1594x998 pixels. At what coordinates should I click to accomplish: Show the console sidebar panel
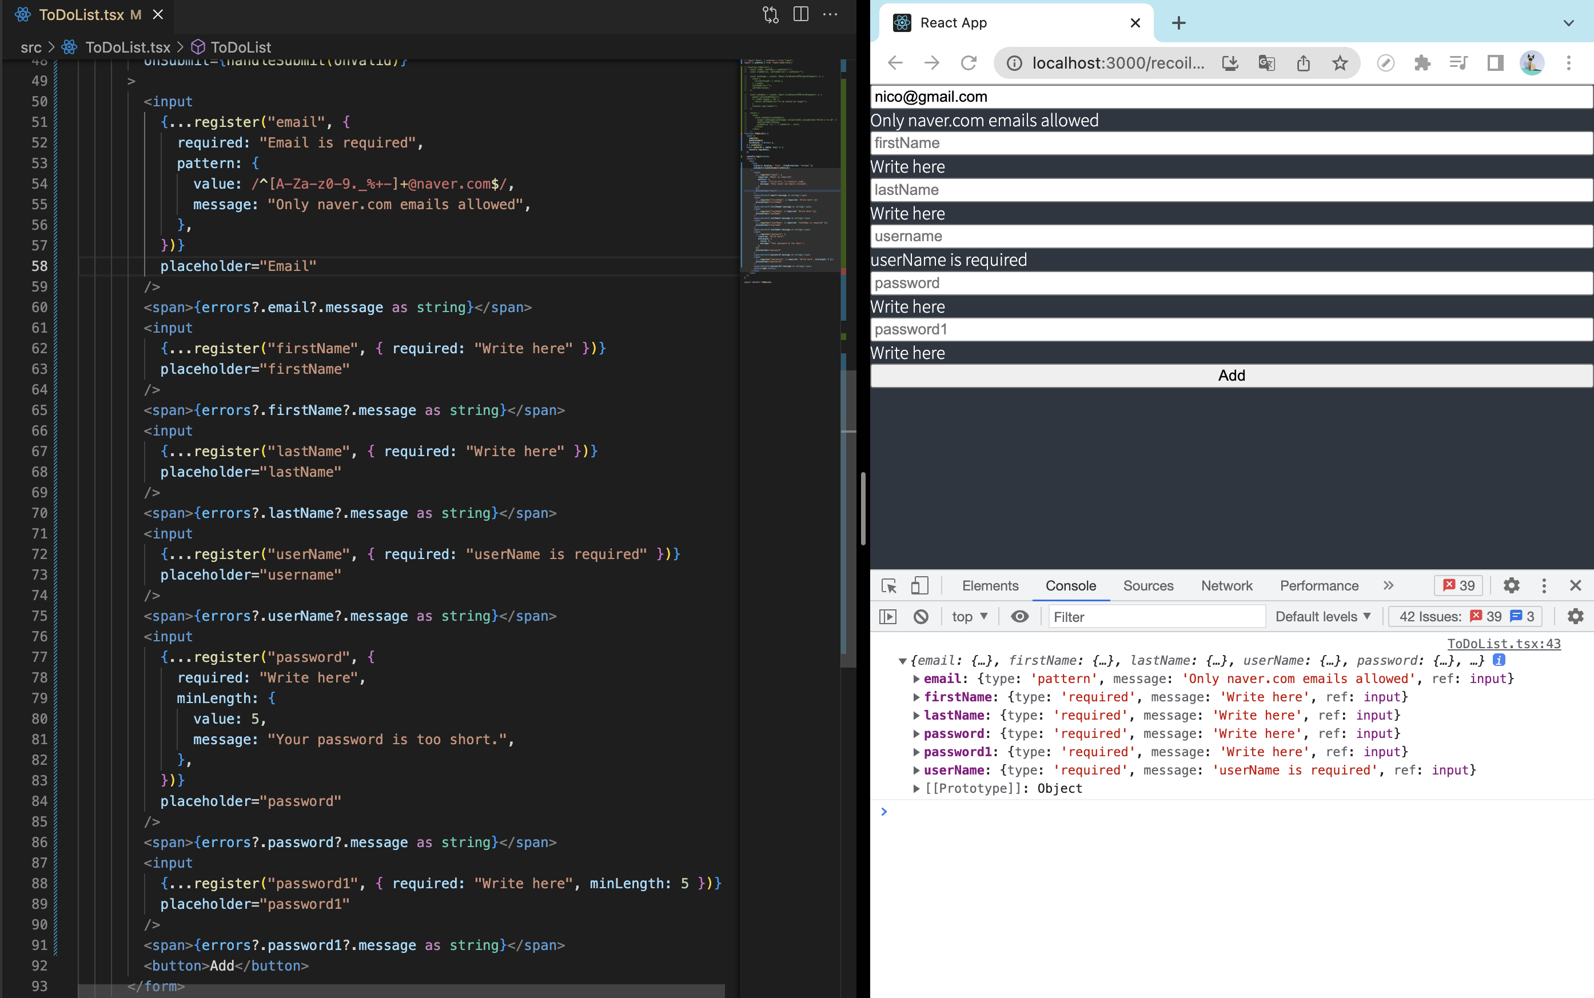pyautogui.click(x=888, y=617)
